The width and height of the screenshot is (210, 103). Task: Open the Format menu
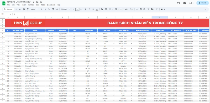point(31,5)
